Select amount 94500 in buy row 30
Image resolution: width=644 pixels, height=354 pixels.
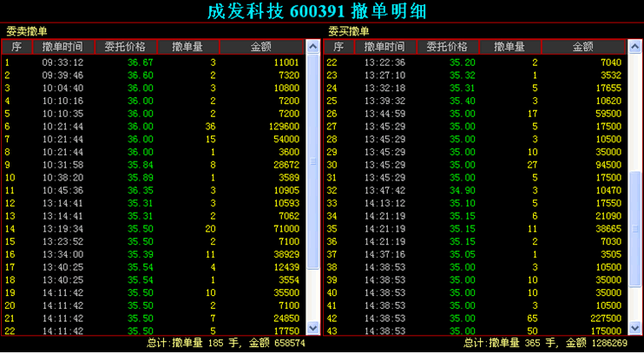[608, 165]
